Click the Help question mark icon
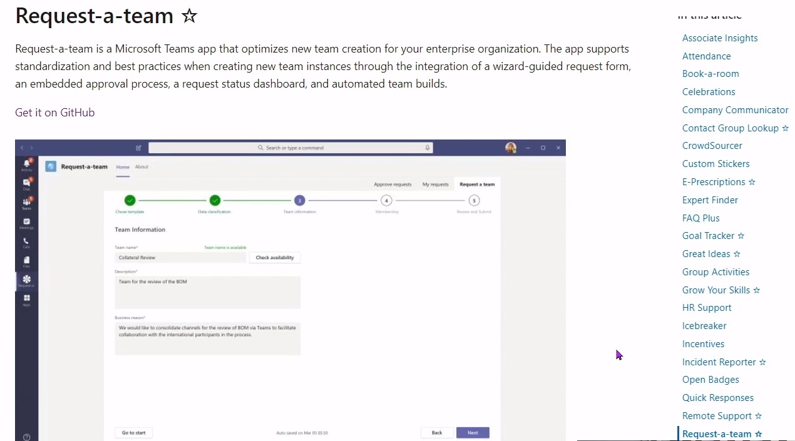The width and height of the screenshot is (795, 441). point(26,437)
